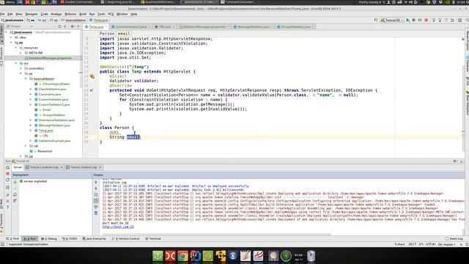Image resolution: width=469 pixels, height=264 pixels.
Task: Click the update application icon in the Run panel
Action: click(8, 180)
